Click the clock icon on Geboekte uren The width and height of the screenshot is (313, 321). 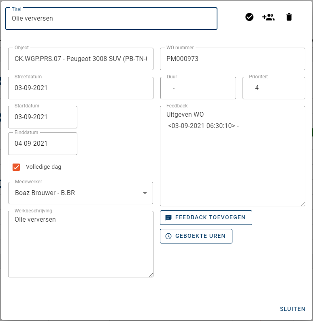pos(168,236)
